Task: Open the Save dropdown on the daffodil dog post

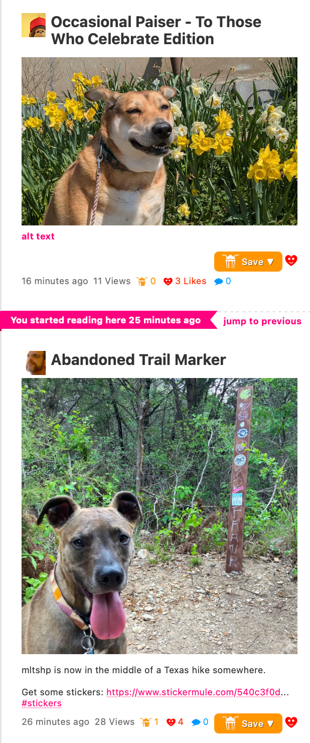Action: (248, 262)
